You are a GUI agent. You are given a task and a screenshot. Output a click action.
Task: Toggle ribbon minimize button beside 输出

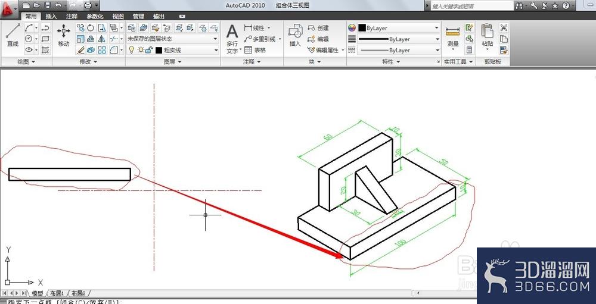182,16
